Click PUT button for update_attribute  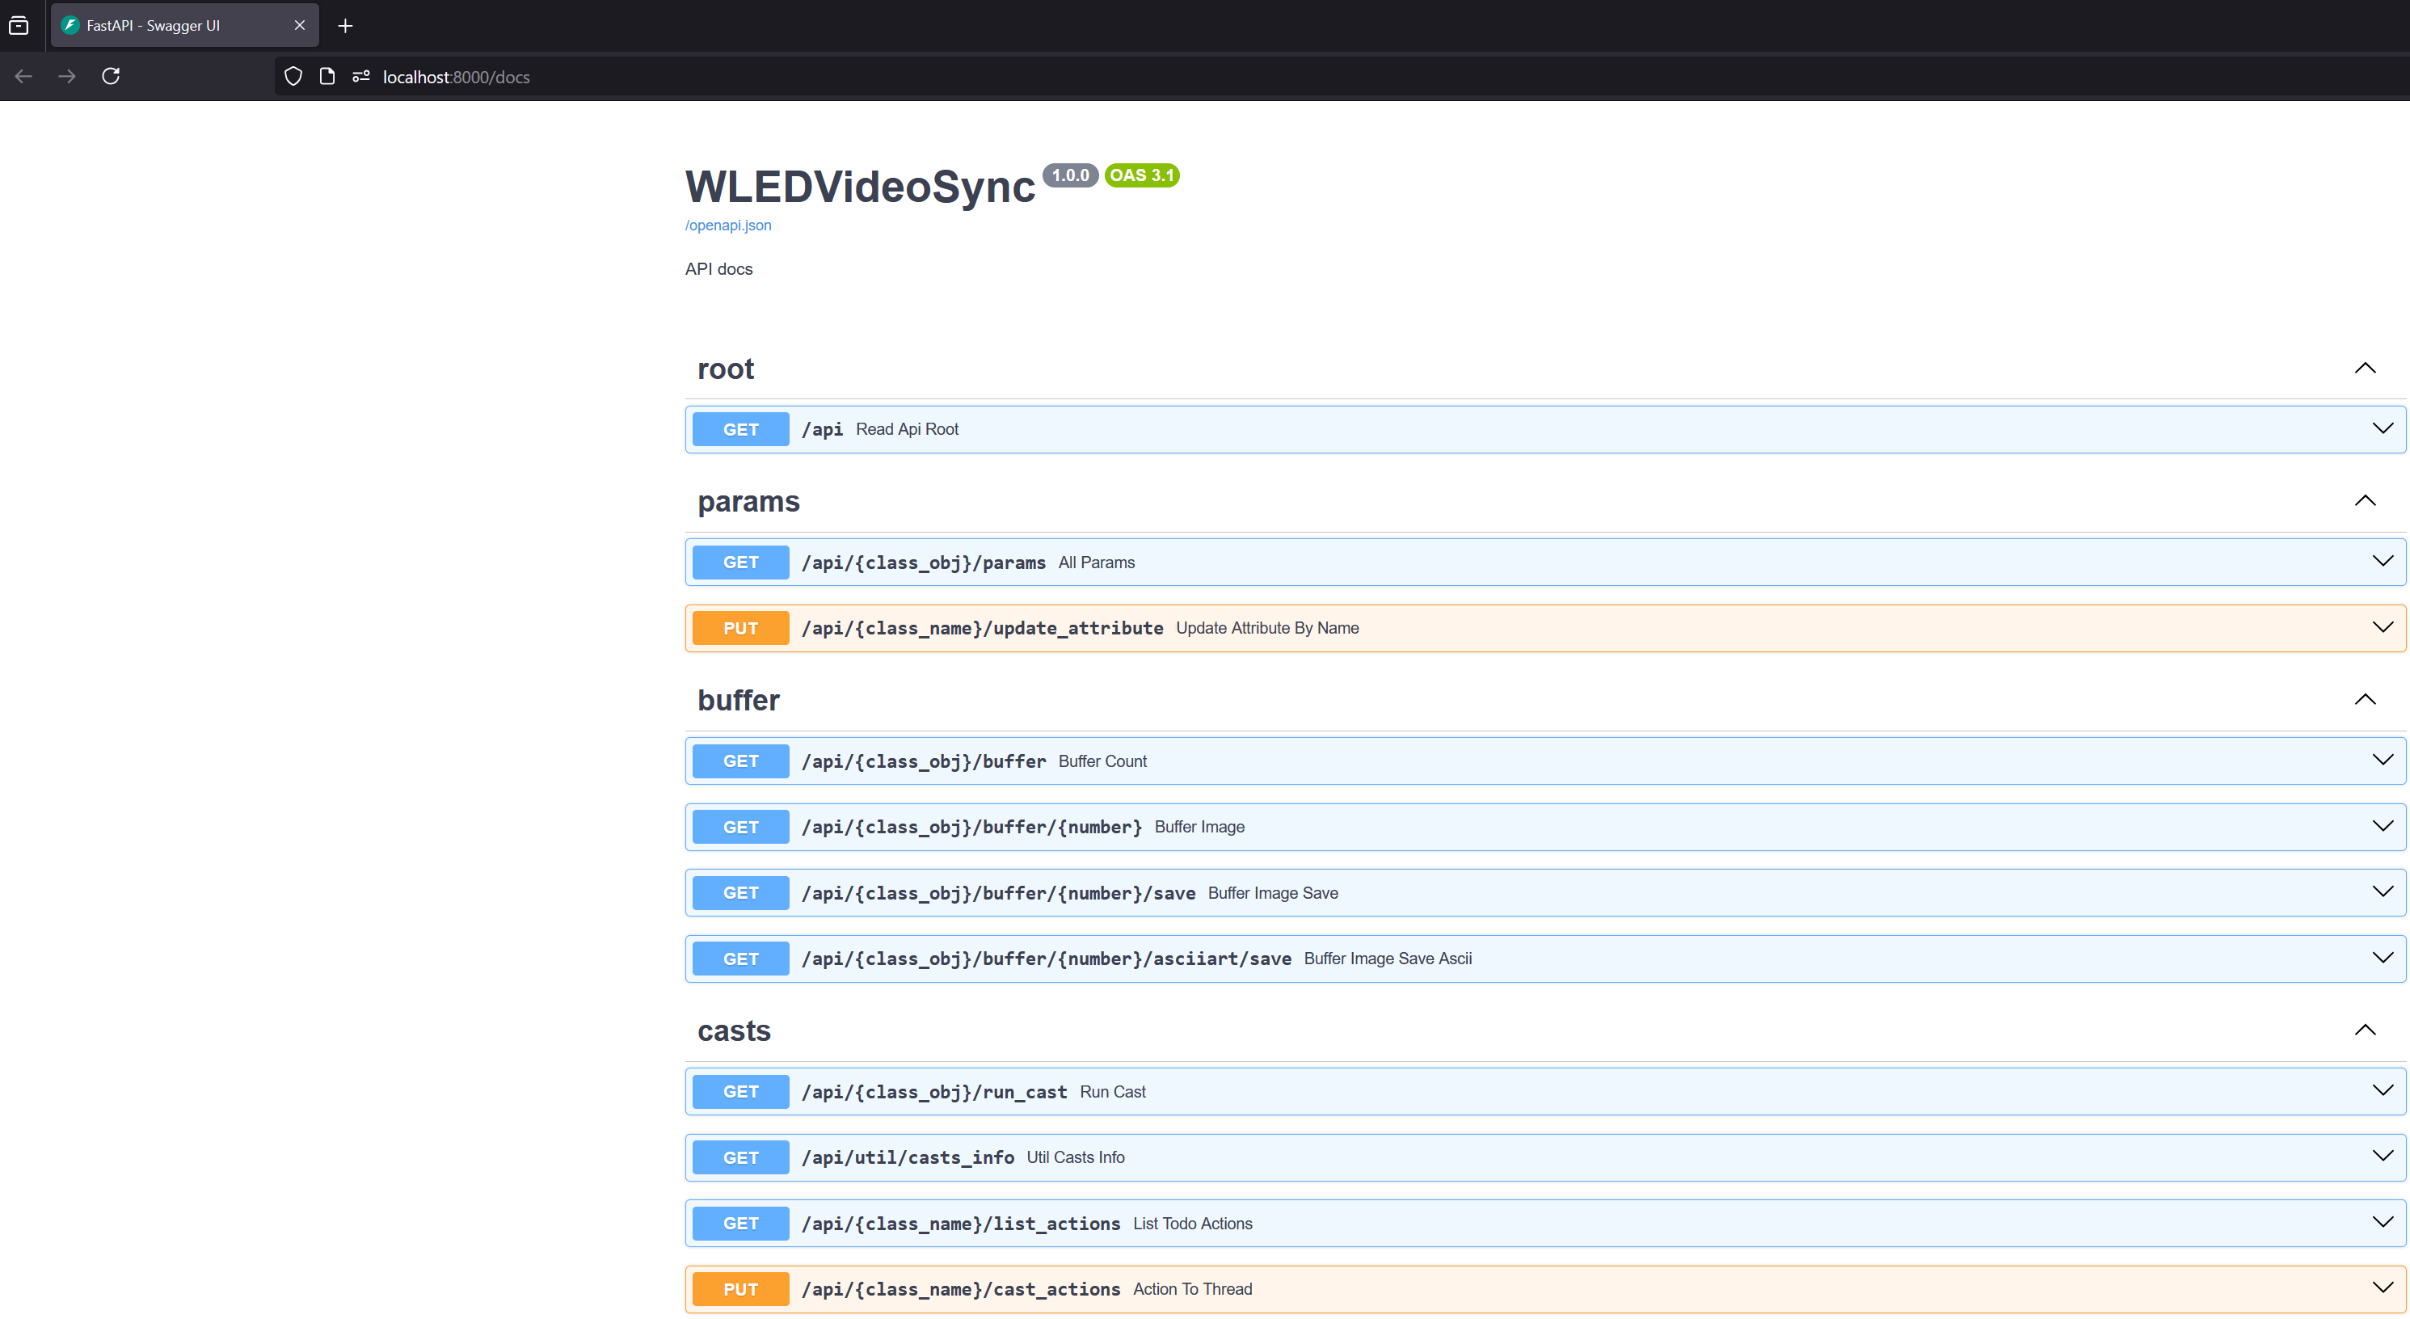741,628
